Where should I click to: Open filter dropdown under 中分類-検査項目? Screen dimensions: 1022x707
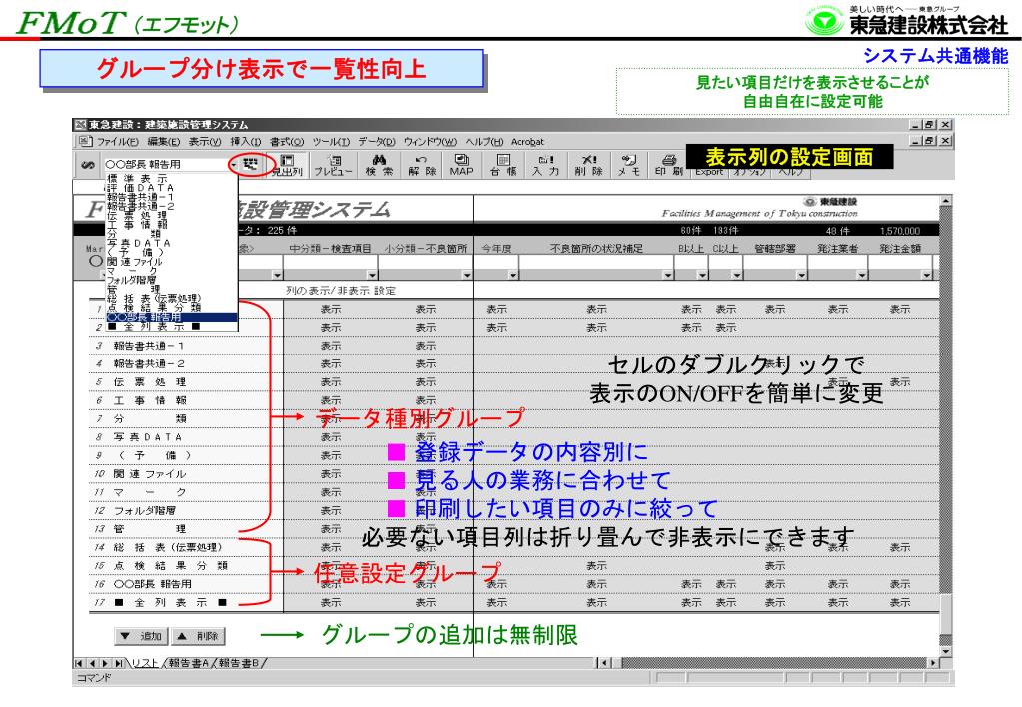(x=372, y=275)
